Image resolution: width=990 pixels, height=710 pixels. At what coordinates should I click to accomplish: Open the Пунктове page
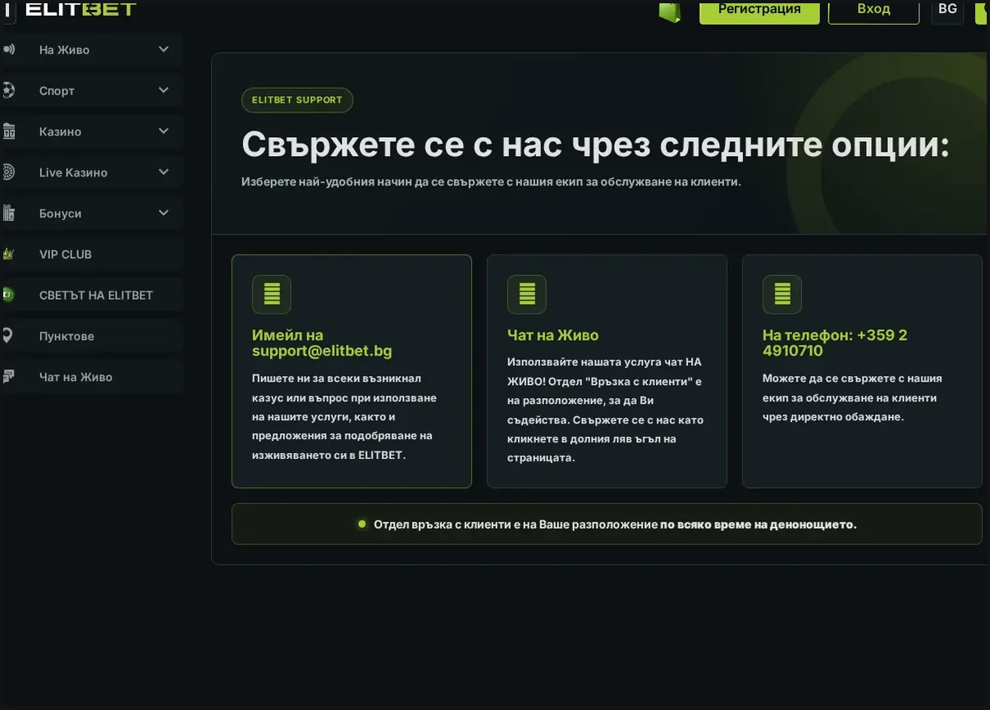(91, 336)
